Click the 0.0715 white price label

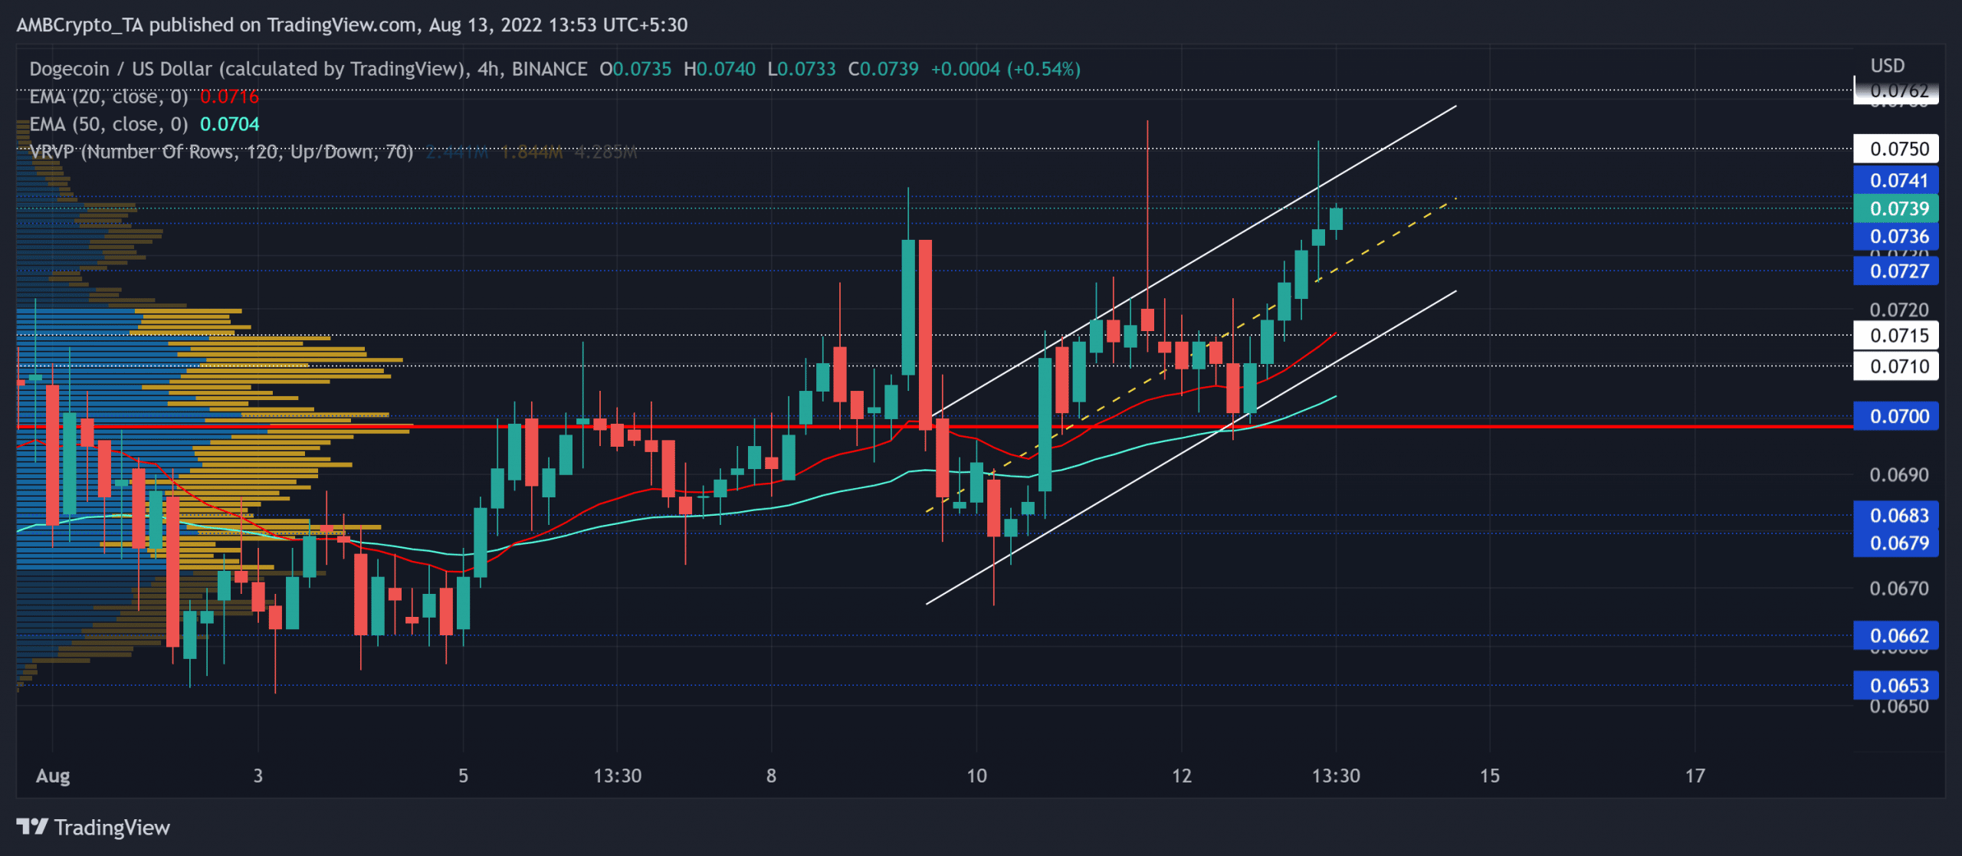coord(1896,335)
